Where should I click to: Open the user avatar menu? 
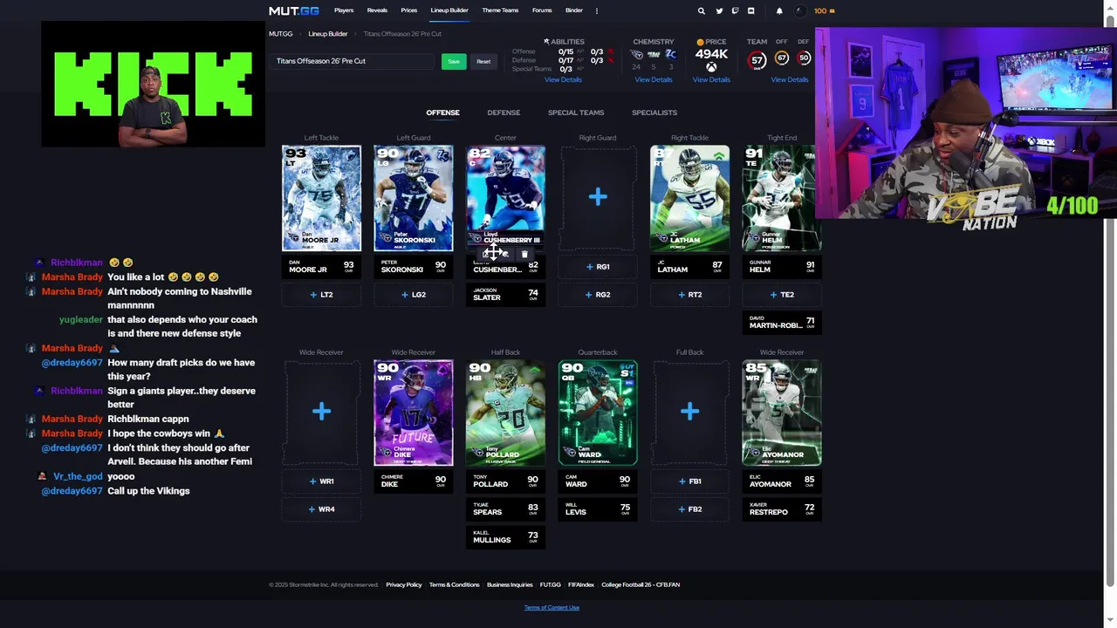800,10
